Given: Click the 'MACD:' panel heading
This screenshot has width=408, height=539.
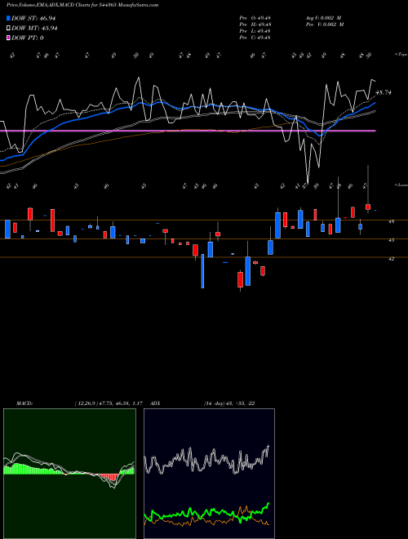Looking at the screenshot, I should coord(24,403).
